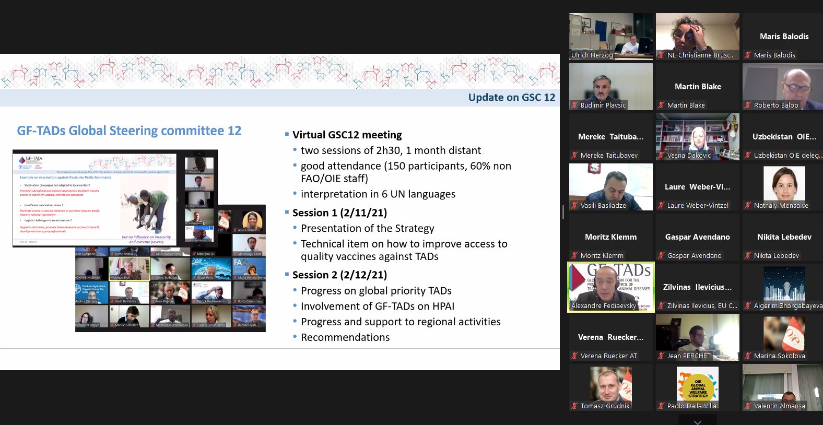Click Aigerim Zhorgabayeva's profile picture tile

point(783,285)
